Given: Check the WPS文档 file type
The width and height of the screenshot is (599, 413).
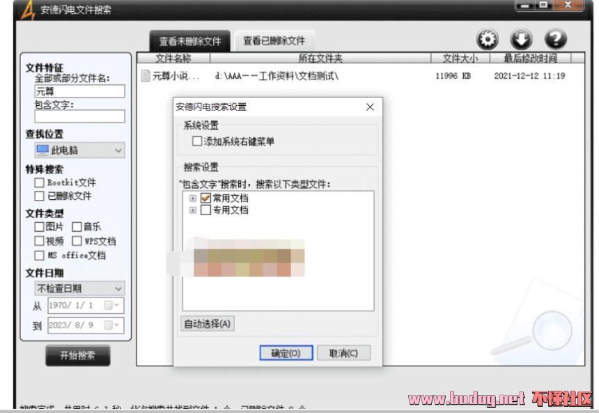Looking at the screenshot, I should (x=77, y=241).
